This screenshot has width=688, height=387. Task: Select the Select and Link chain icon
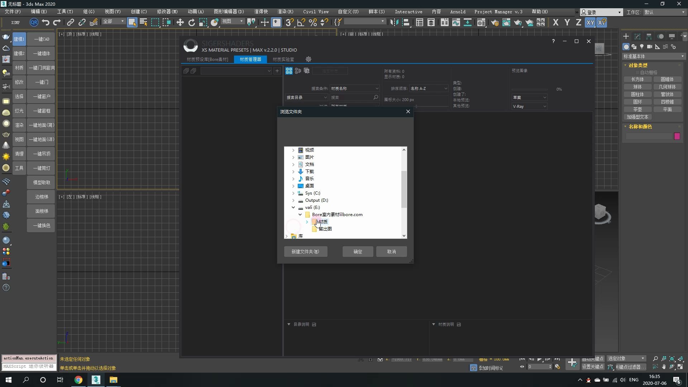pos(71,23)
